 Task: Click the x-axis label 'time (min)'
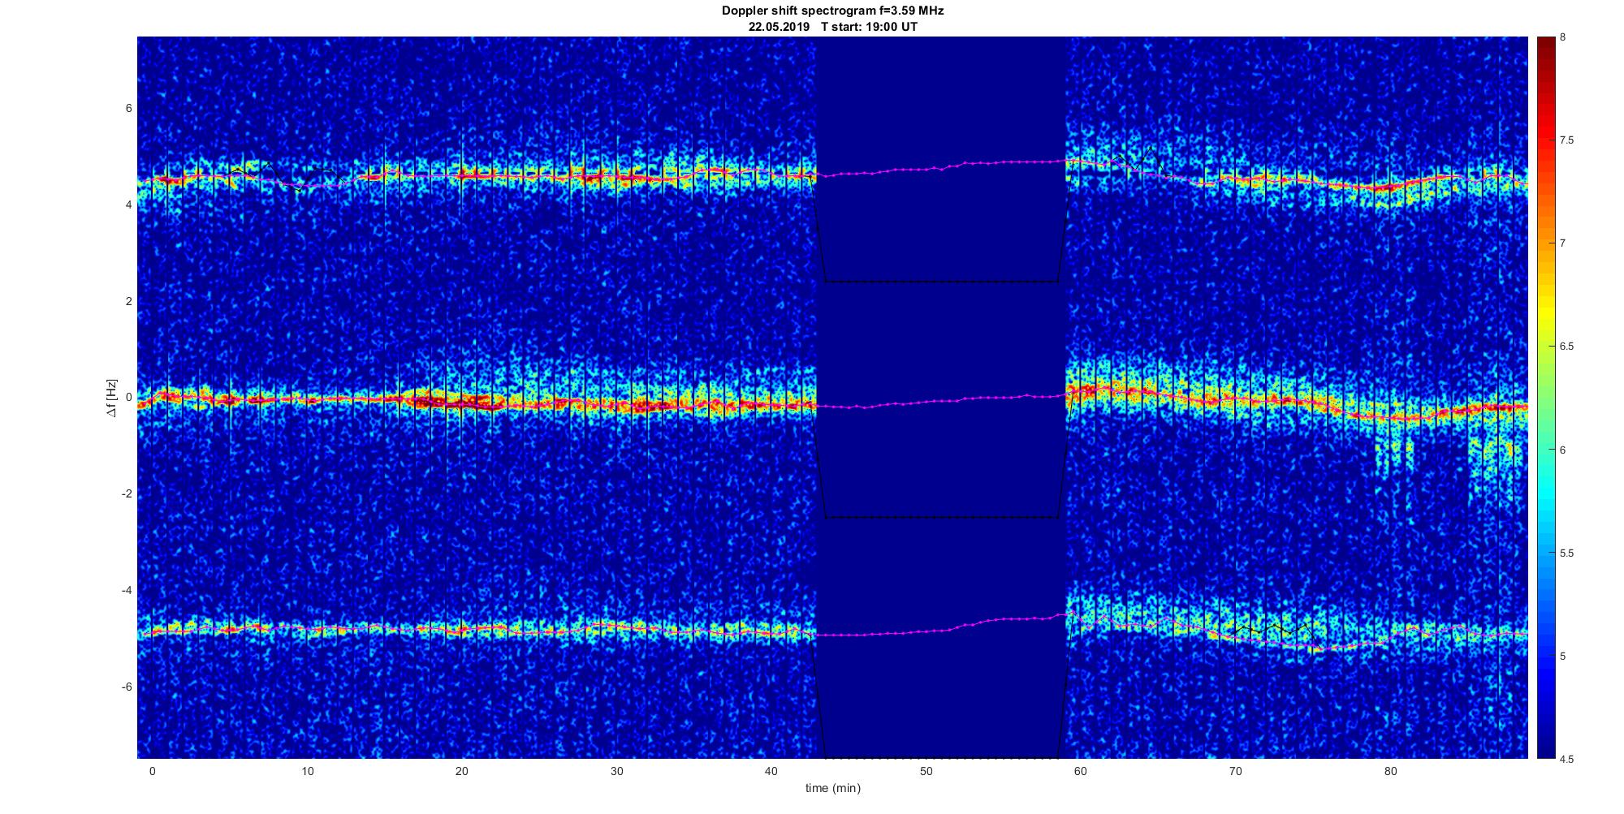coord(832,788)
